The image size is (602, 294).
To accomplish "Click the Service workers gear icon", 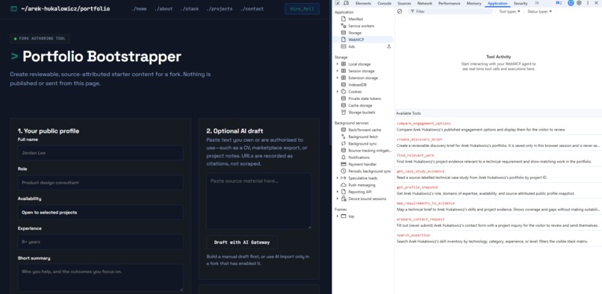I will [x=344, y=25].
